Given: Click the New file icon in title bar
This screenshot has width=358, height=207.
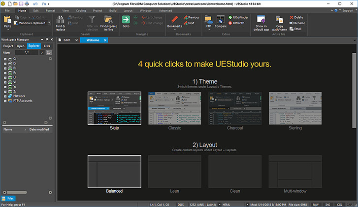Looking at the screenshot, I should (10, 3).
